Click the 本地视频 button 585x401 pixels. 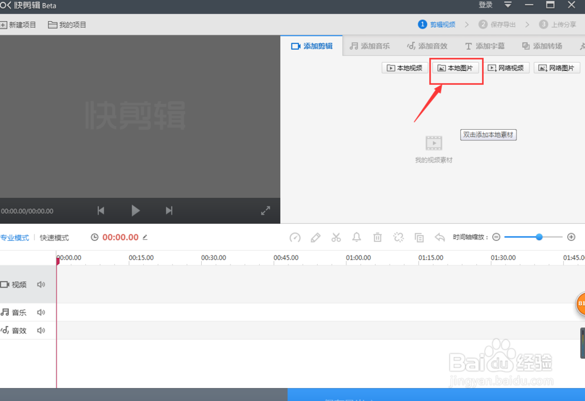404,68
